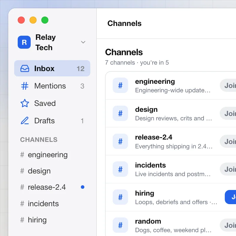The image size is (236, 236).
Task: Click the hash icon for release-2.4 in the list
Action: click(x=120, y=141)
